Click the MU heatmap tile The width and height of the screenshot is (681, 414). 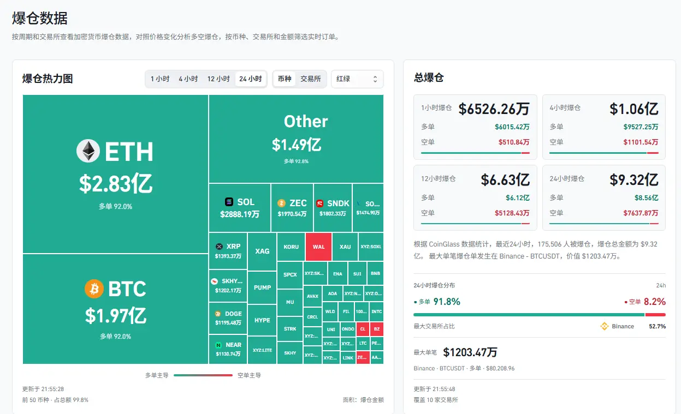point(290,302)
